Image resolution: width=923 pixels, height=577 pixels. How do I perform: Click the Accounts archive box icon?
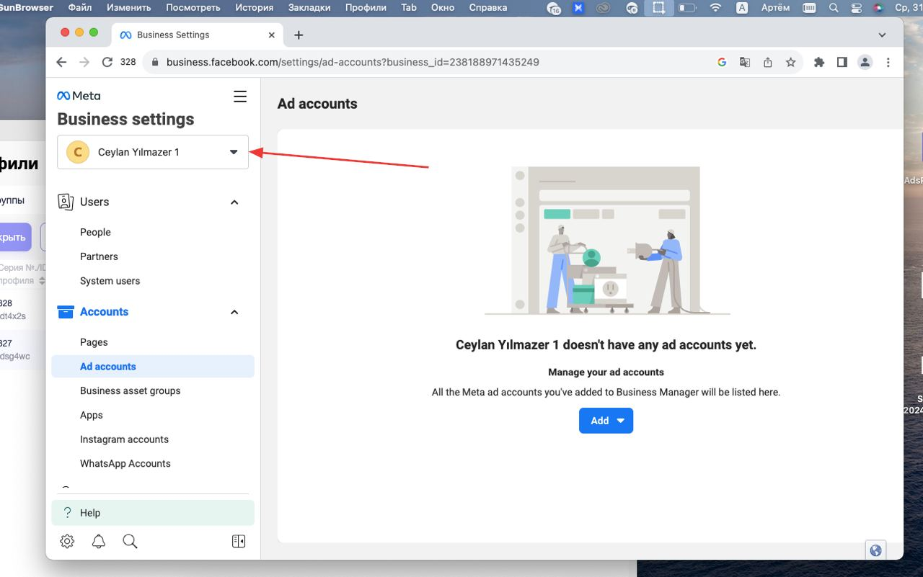[x=66, y=312]
